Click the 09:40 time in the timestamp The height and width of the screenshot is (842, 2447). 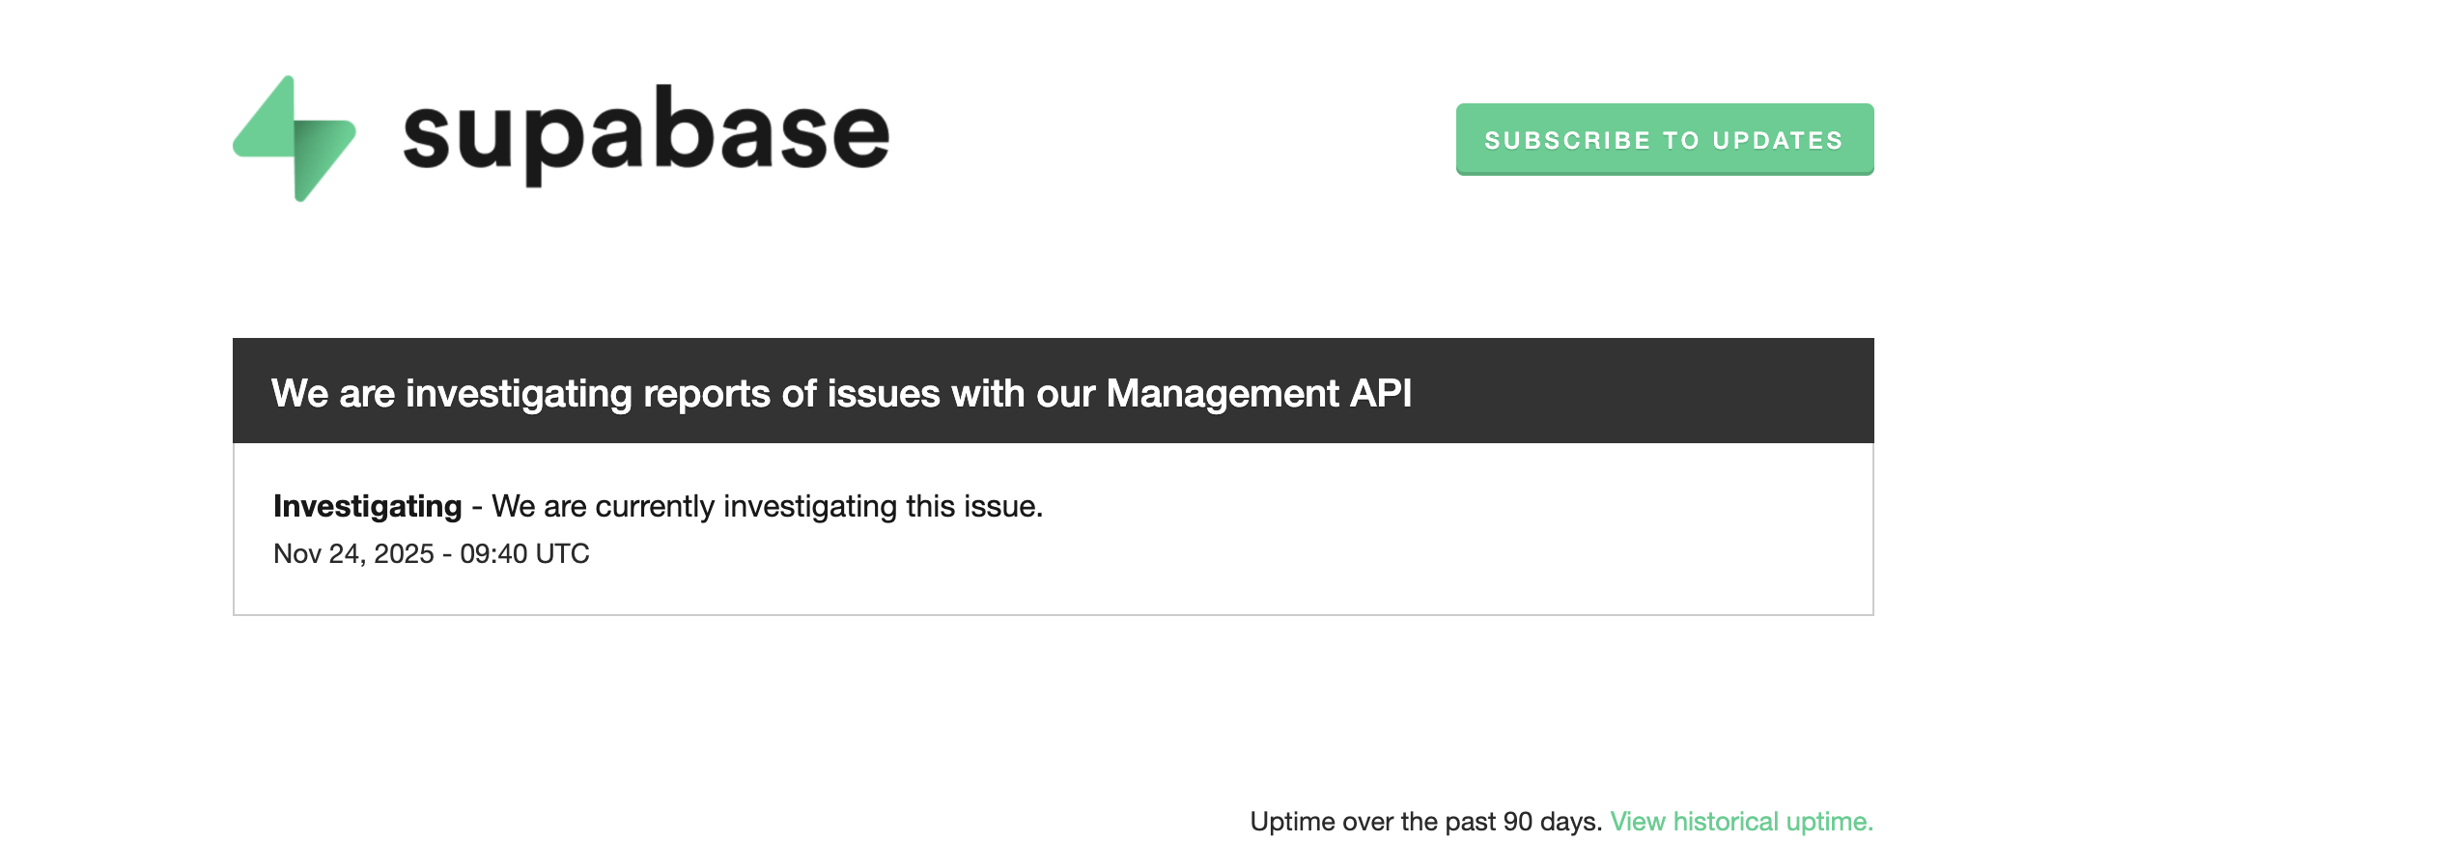click(492, 553)
